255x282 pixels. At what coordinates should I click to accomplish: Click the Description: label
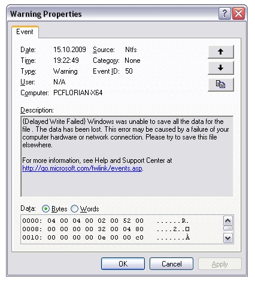click(x=37, y=110)
